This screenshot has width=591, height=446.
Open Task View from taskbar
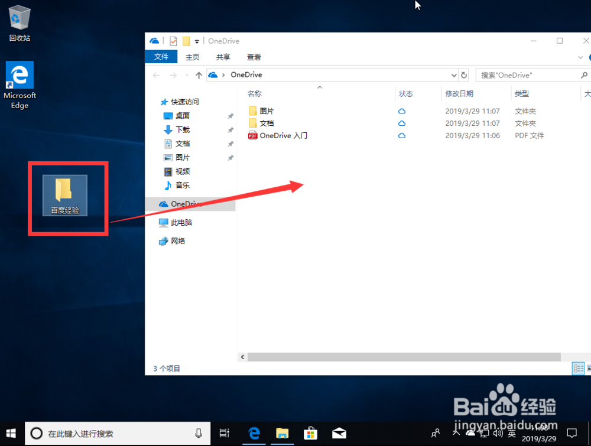(224, 434)
